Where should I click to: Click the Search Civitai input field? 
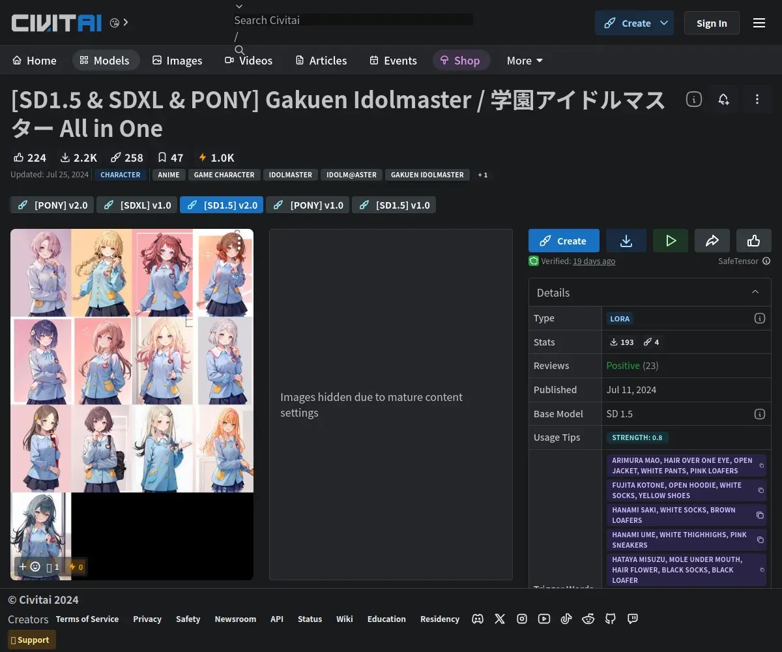353,20
